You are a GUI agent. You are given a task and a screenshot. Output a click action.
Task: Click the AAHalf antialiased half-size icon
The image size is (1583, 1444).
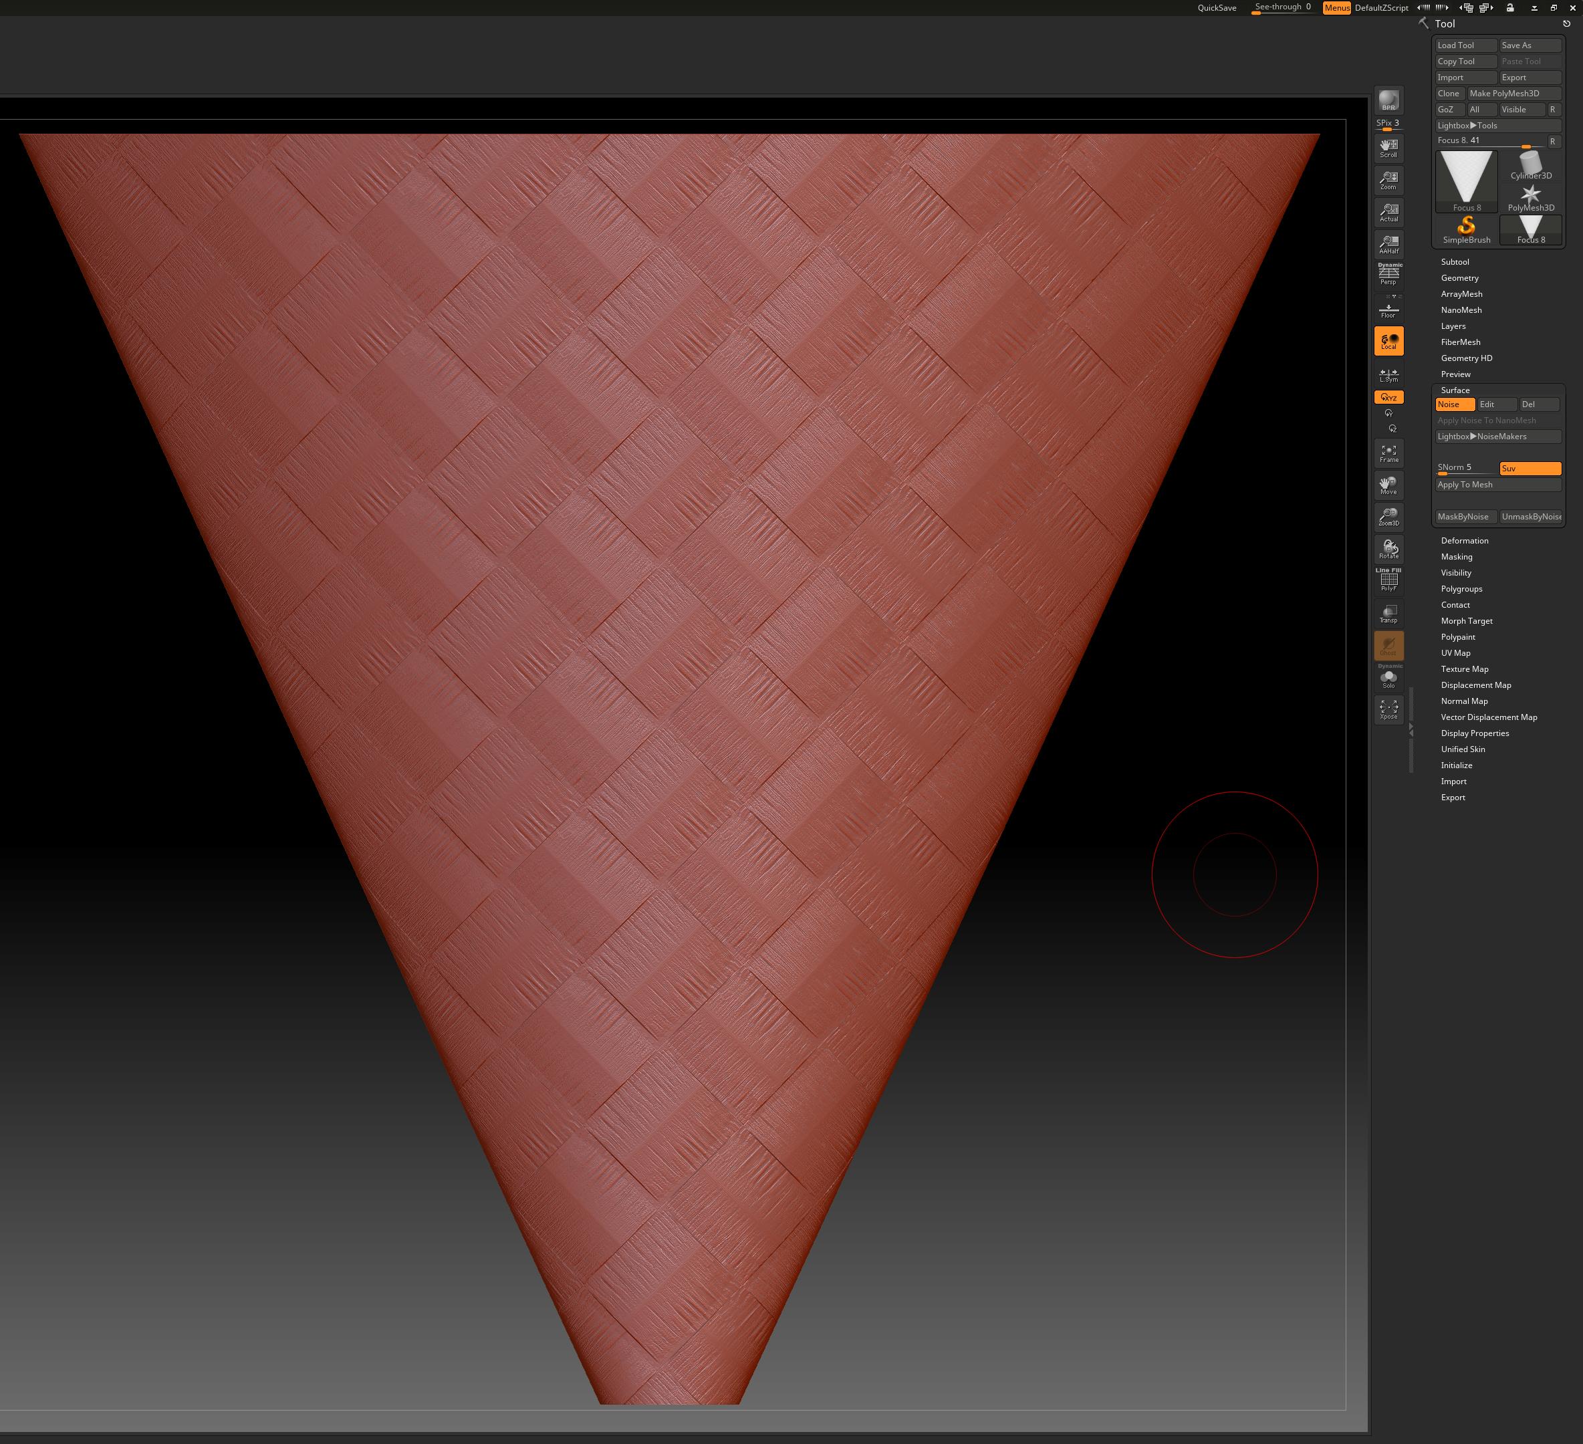point(1388,244)
